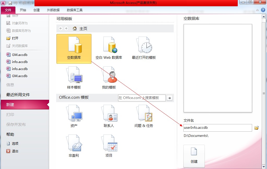Click the folder browse icon beside file name

coord(257,128)
